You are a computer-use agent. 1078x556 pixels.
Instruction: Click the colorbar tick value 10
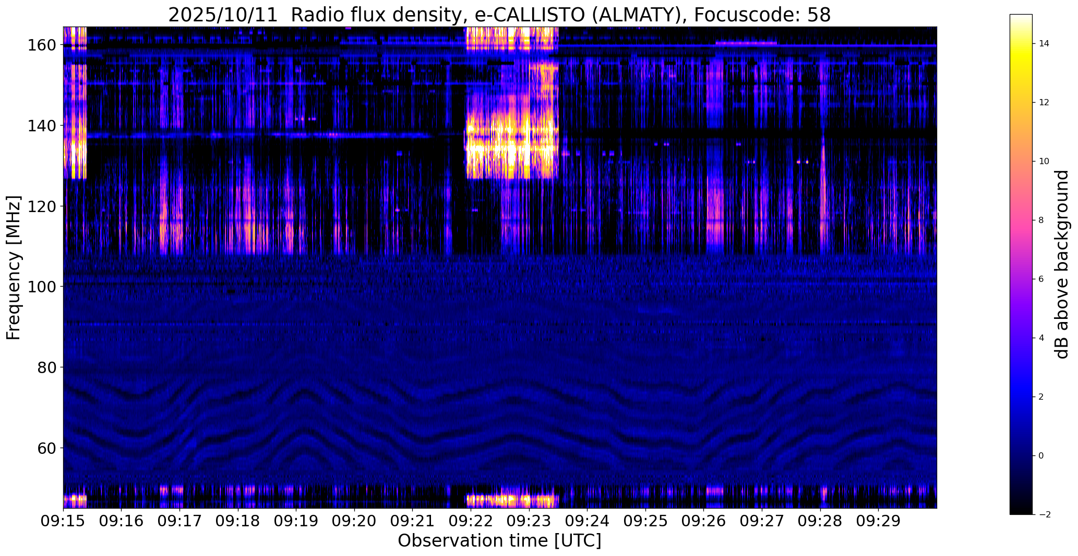[1044, 162]
